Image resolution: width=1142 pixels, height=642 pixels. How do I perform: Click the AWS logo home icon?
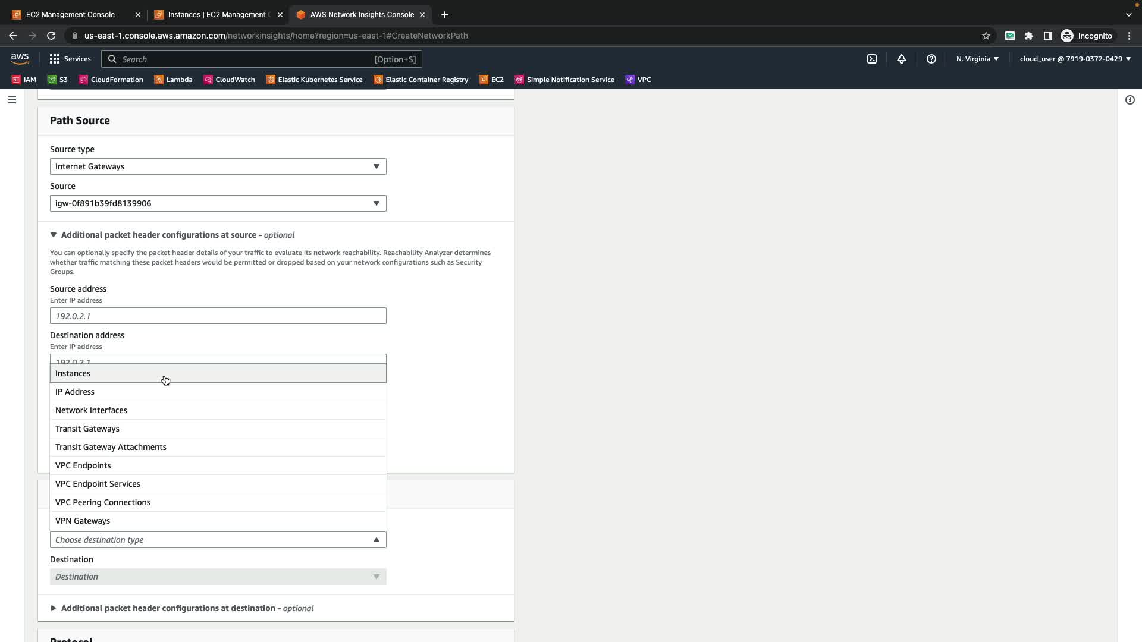click(x=20, y=58)
